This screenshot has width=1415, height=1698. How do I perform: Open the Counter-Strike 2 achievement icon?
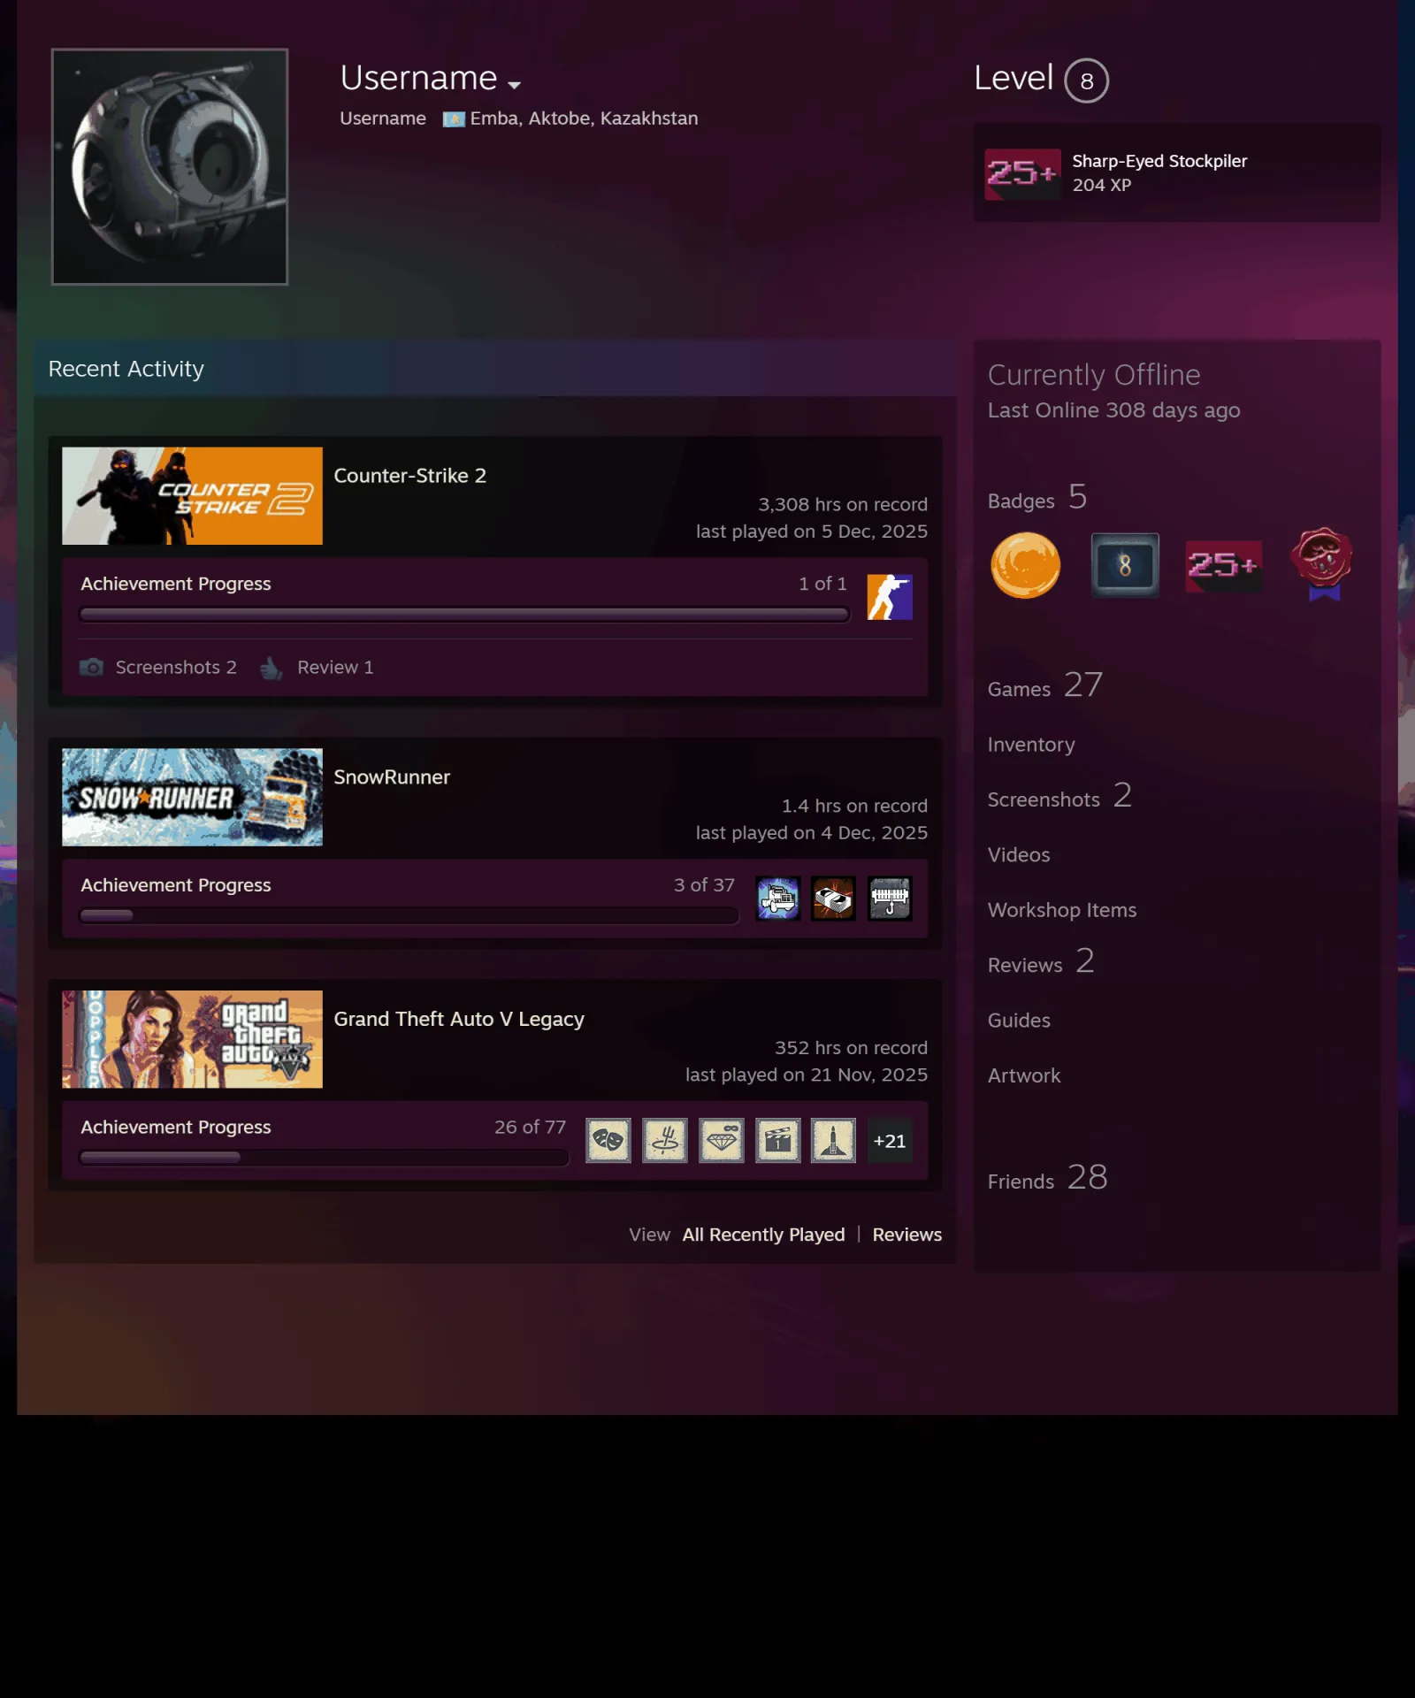[889, 597]
